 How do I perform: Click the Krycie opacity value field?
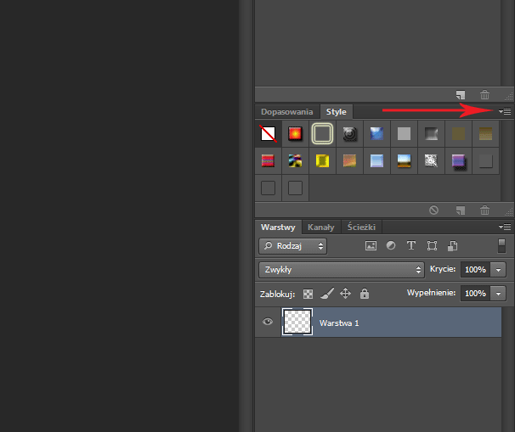(475, 270)
